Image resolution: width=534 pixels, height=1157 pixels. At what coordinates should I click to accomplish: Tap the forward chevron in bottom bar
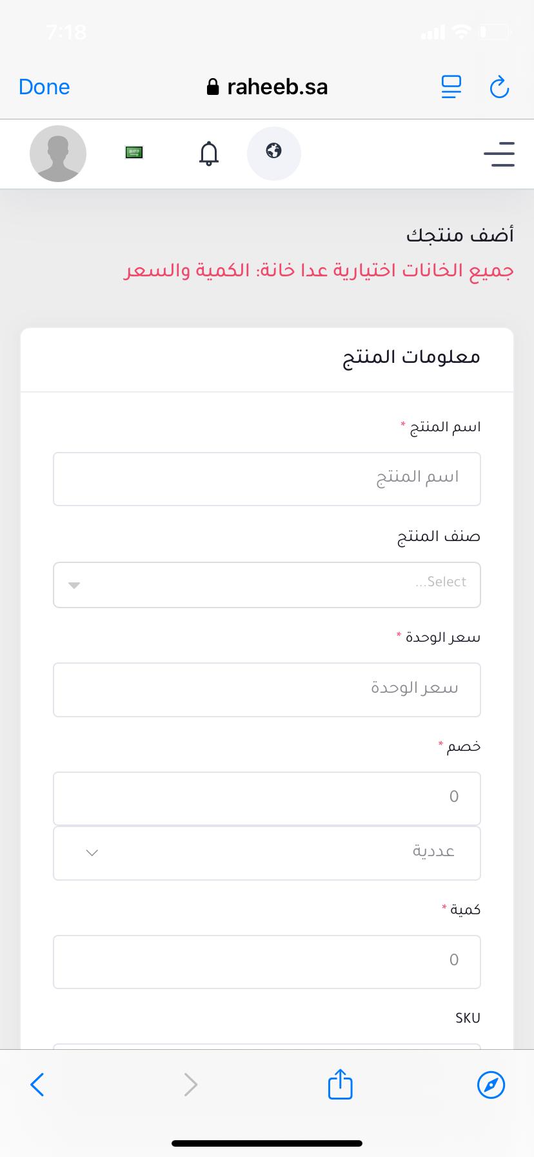click(x=190, y=1085)
